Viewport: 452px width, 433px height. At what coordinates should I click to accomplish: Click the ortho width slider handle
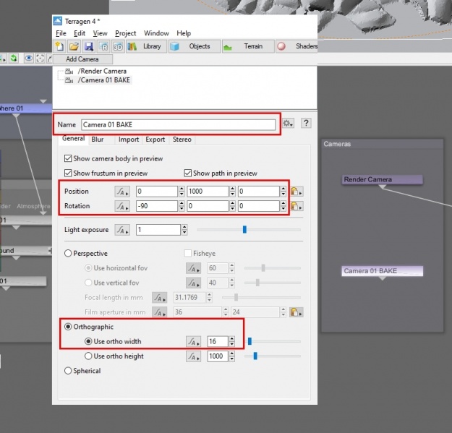pos(250,341)
